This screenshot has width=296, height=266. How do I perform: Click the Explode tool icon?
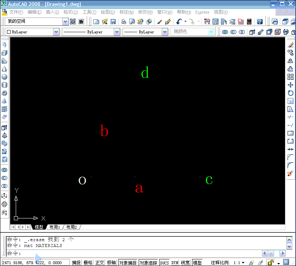[291, 173]
